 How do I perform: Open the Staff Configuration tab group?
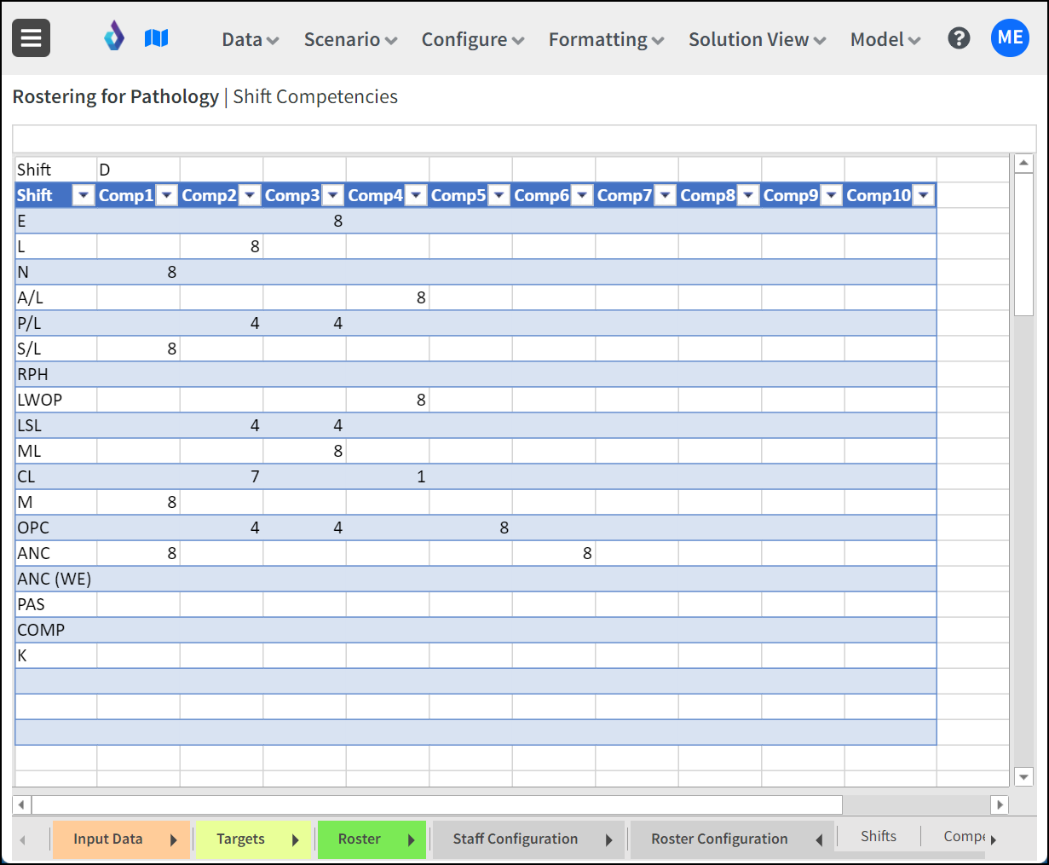coord(516,839)
